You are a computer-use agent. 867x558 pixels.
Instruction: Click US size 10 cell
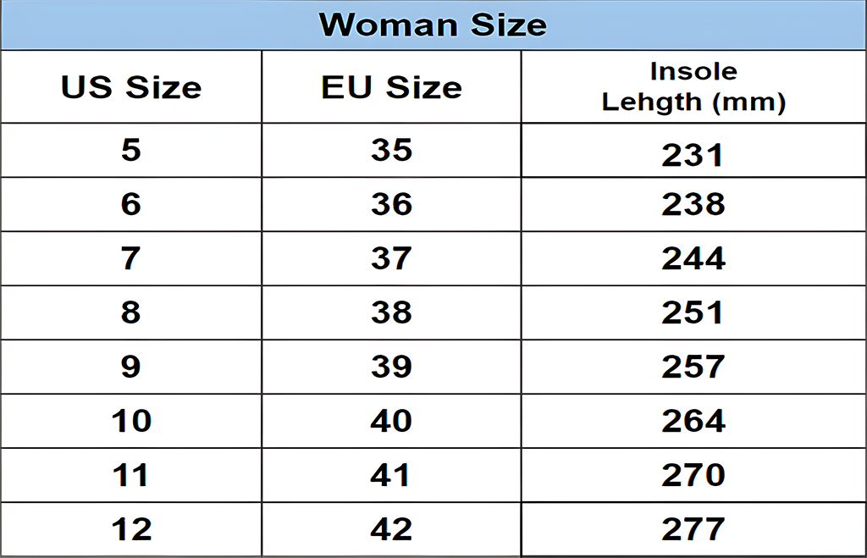tap(131, 421)
